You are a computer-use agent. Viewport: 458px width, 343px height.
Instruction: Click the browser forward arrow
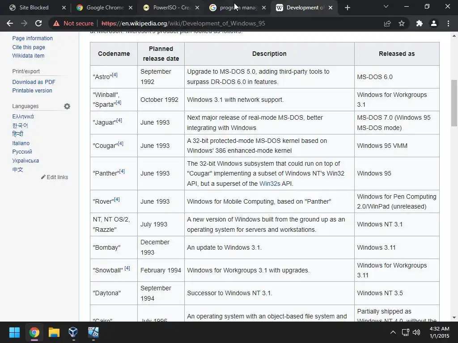pyautogui.click(x=24, y=23)
